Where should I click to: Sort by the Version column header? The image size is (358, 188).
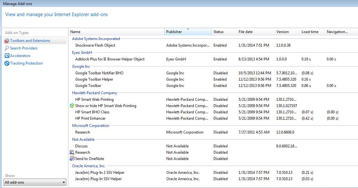pos(287,32)
